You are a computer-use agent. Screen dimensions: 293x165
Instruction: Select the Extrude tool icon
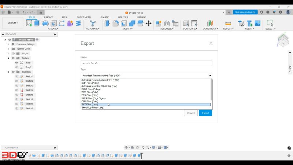pyautogui.click(x=37, y=23)
